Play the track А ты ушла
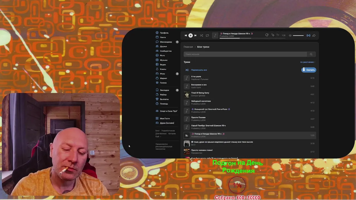The image size is (356, 200). coord(250,78)
